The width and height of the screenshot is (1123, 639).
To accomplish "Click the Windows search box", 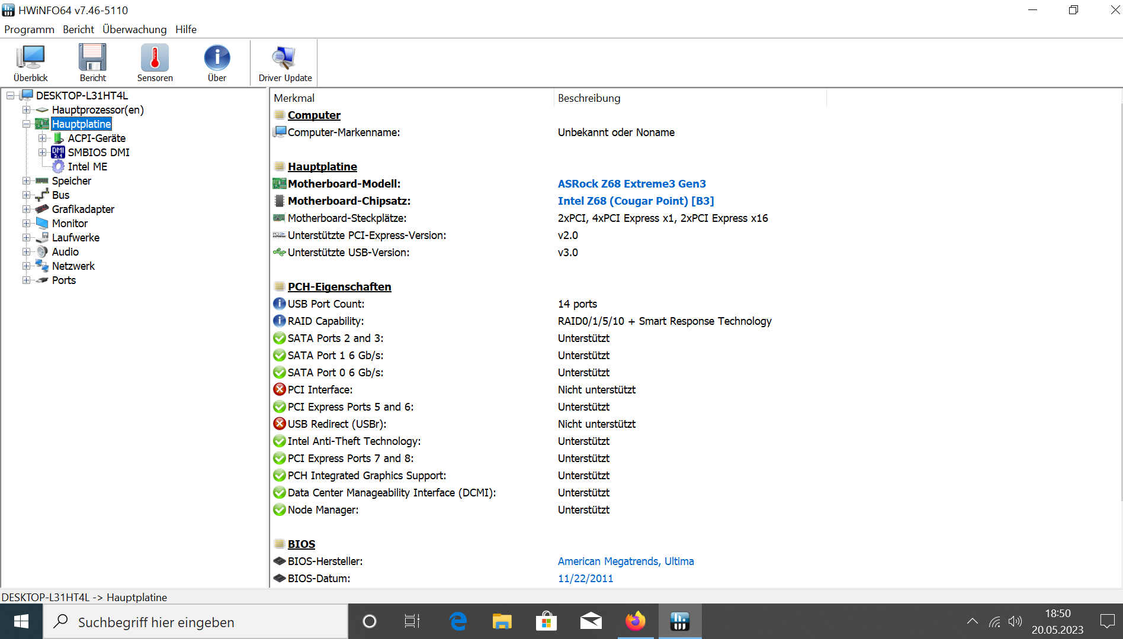I will click(x=195, y=622).
